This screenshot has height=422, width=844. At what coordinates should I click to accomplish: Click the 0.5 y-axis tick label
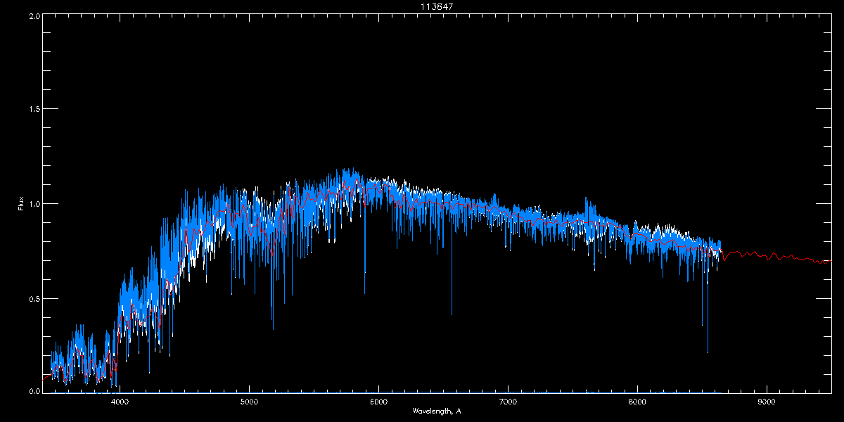33,298
